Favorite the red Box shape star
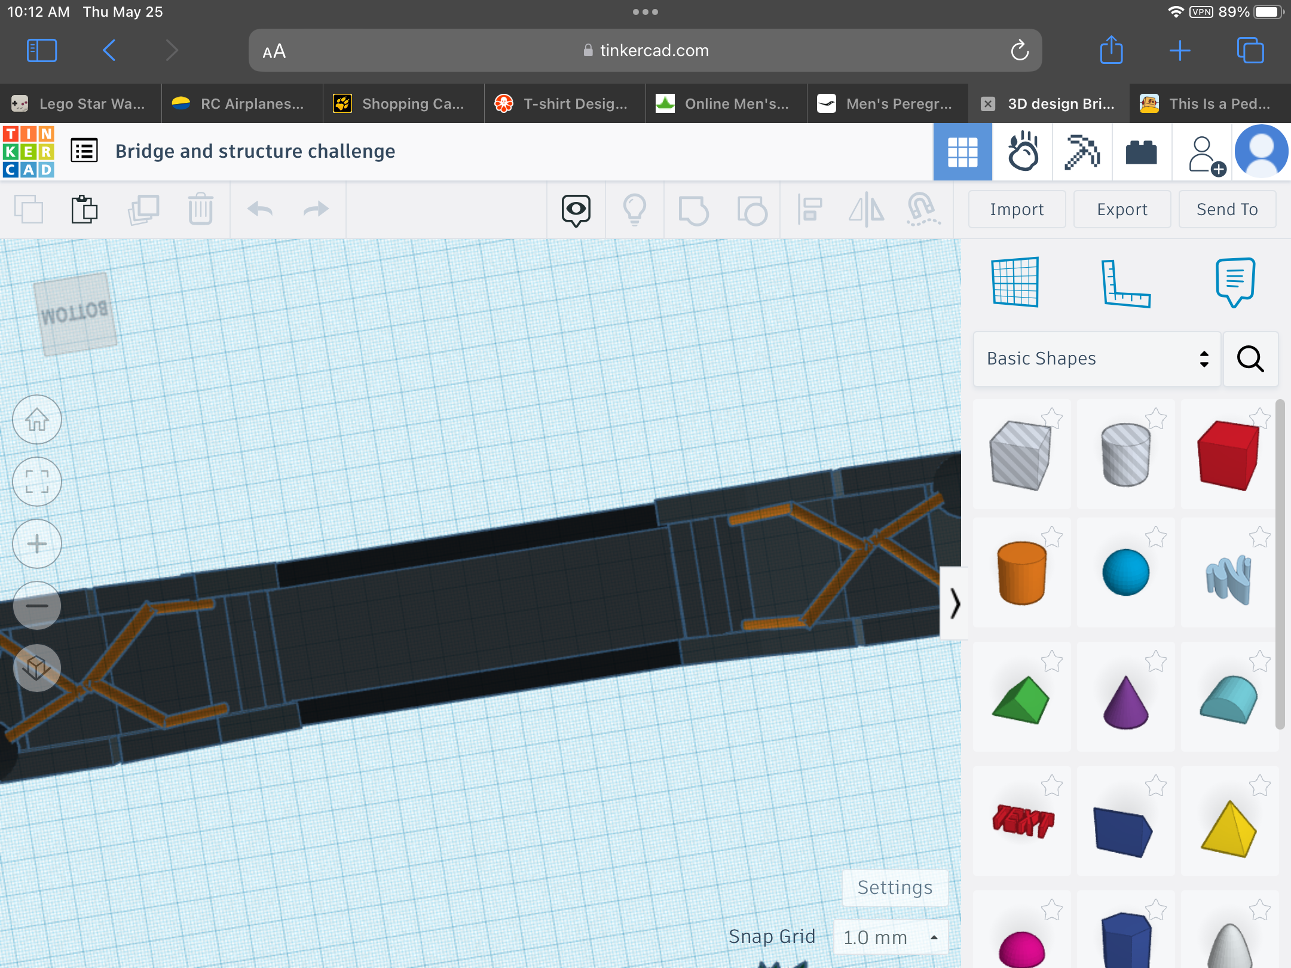1291x968 pixels. 1260,418
